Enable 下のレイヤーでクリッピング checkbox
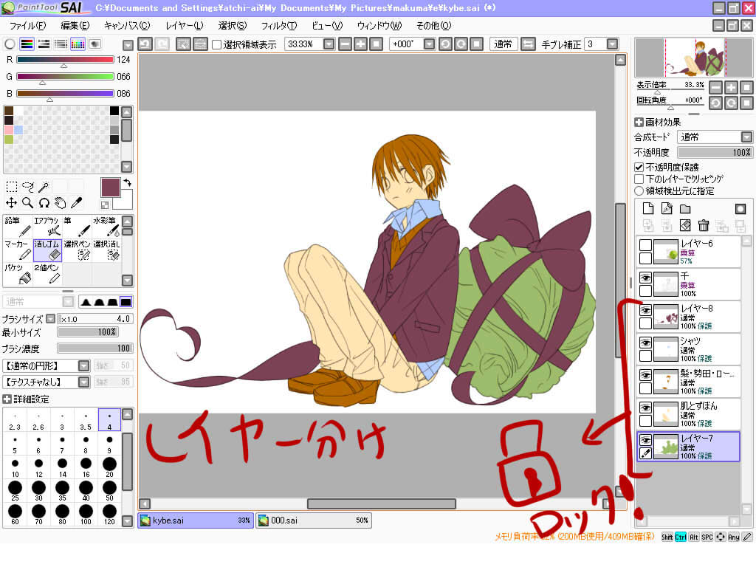756x567 pixels. tap(639, 179)
